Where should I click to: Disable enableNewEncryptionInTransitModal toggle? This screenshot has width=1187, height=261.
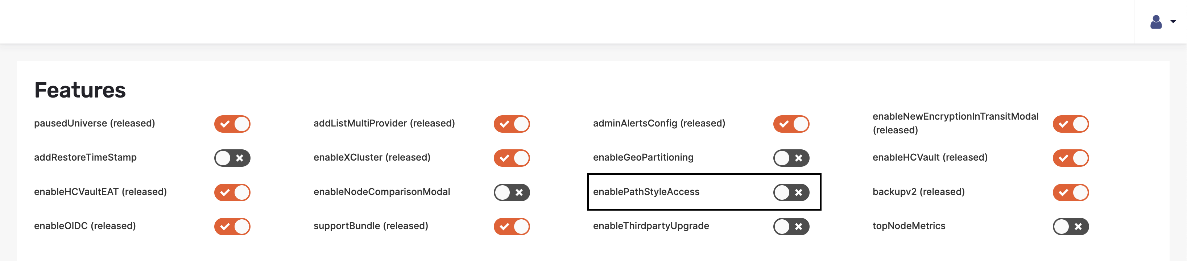(1071, 124)
